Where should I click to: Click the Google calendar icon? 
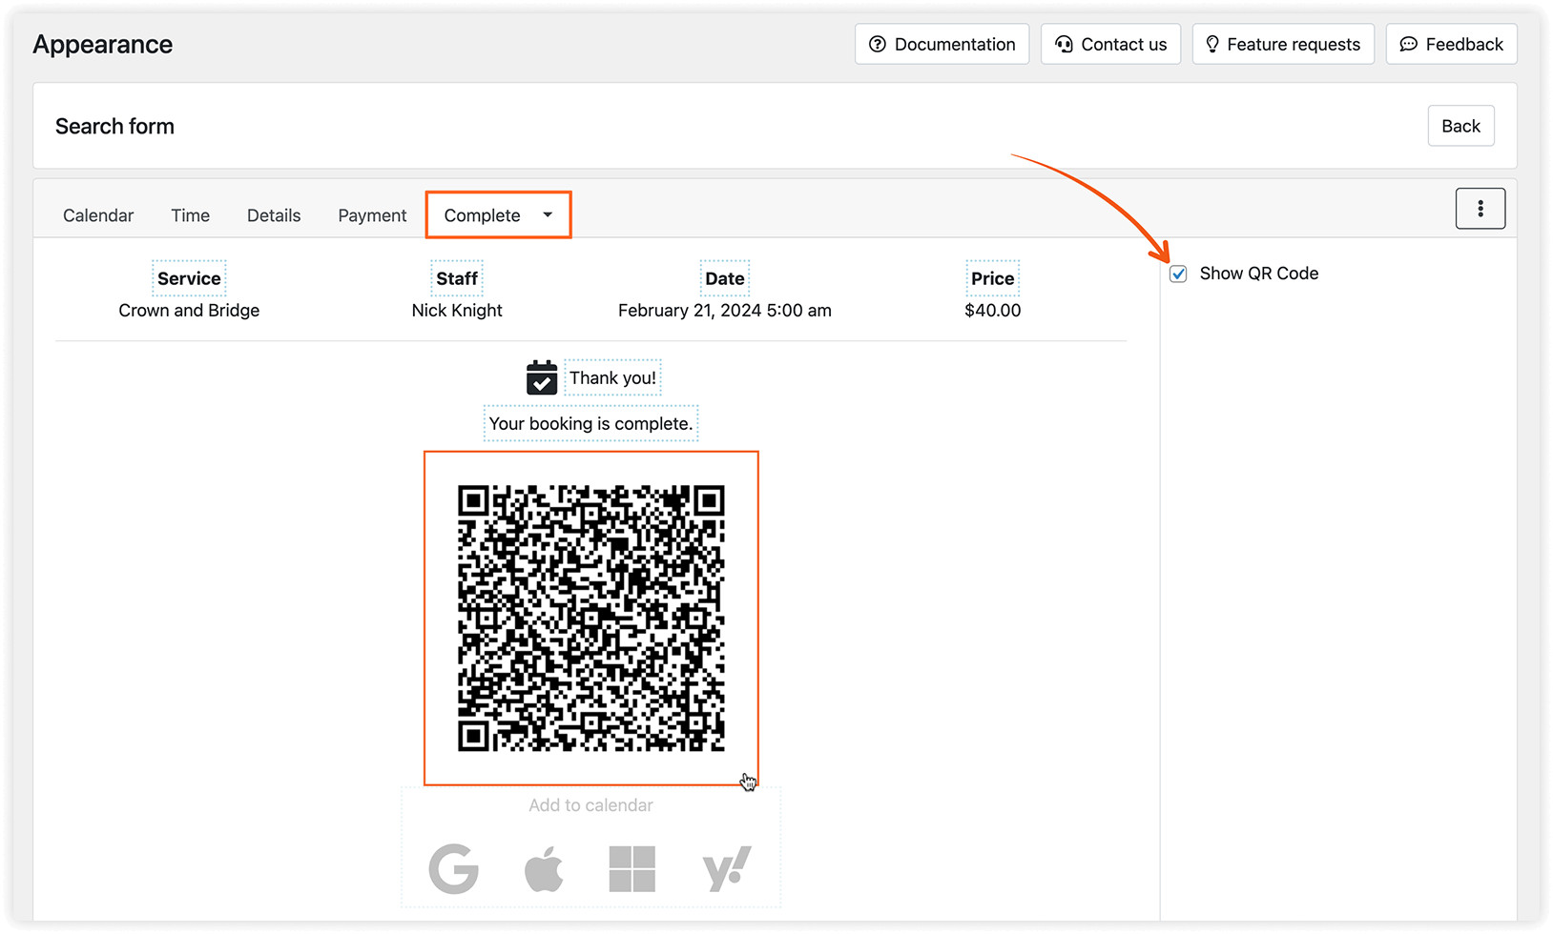(x=453, y=868)
